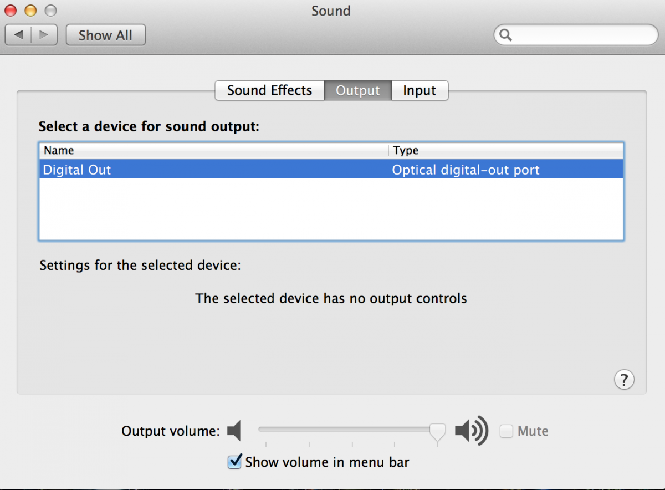The image size is (665, 490).
Task: Click the Output volume slider knob
Action: (438, 433)
